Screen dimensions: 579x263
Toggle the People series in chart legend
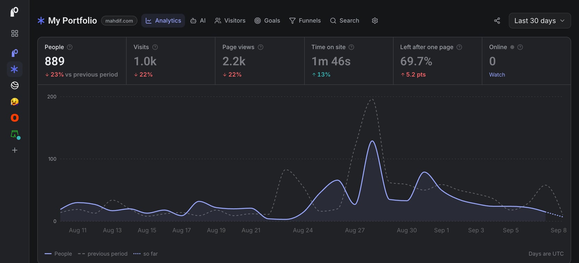[58, 254]
